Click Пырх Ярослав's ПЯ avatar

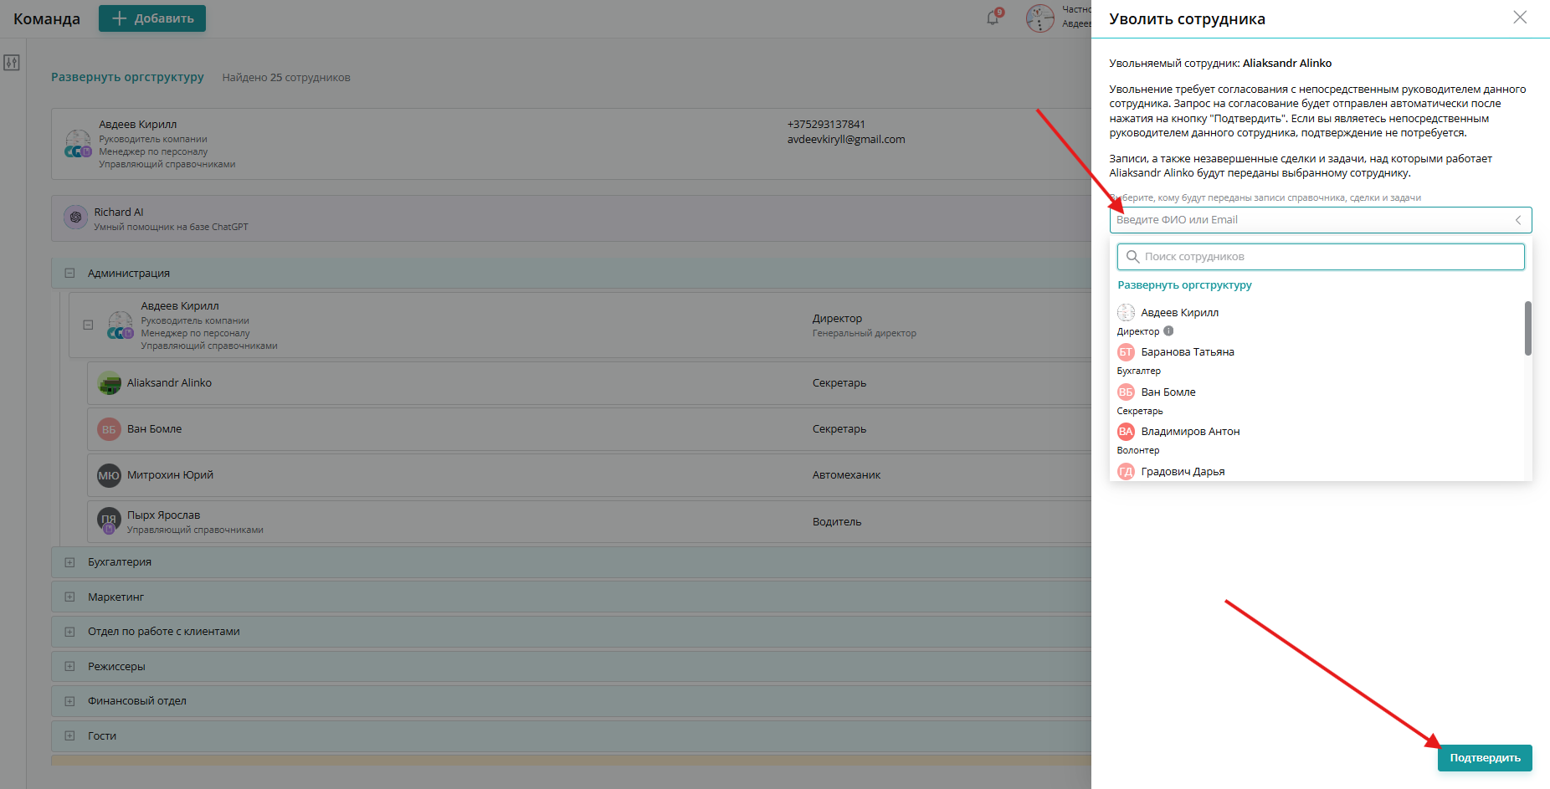tap(109, 520)
